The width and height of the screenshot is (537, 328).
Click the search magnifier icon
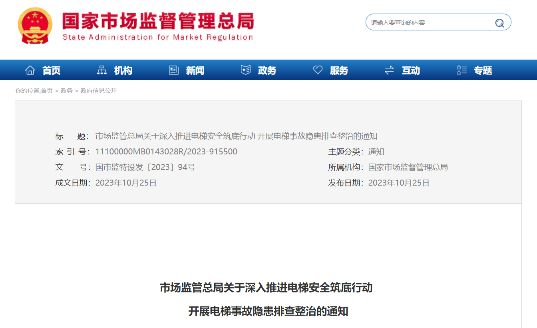[x=499, y=23]
